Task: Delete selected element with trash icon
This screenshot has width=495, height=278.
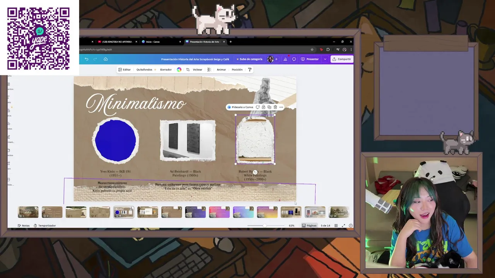Action: tap(275, 107)
